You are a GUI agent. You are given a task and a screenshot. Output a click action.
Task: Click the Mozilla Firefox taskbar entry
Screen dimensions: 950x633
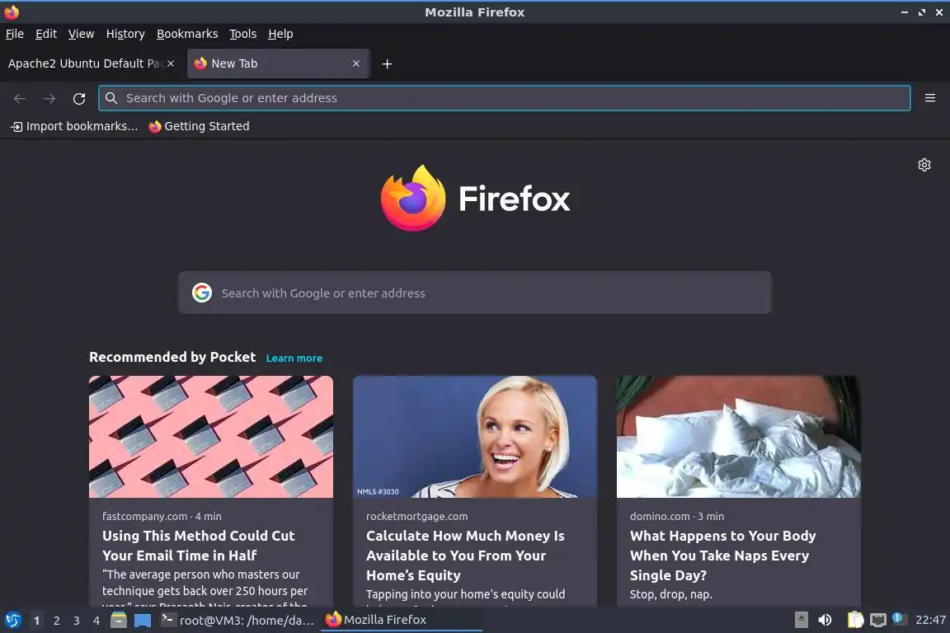[x=401, y=620]
